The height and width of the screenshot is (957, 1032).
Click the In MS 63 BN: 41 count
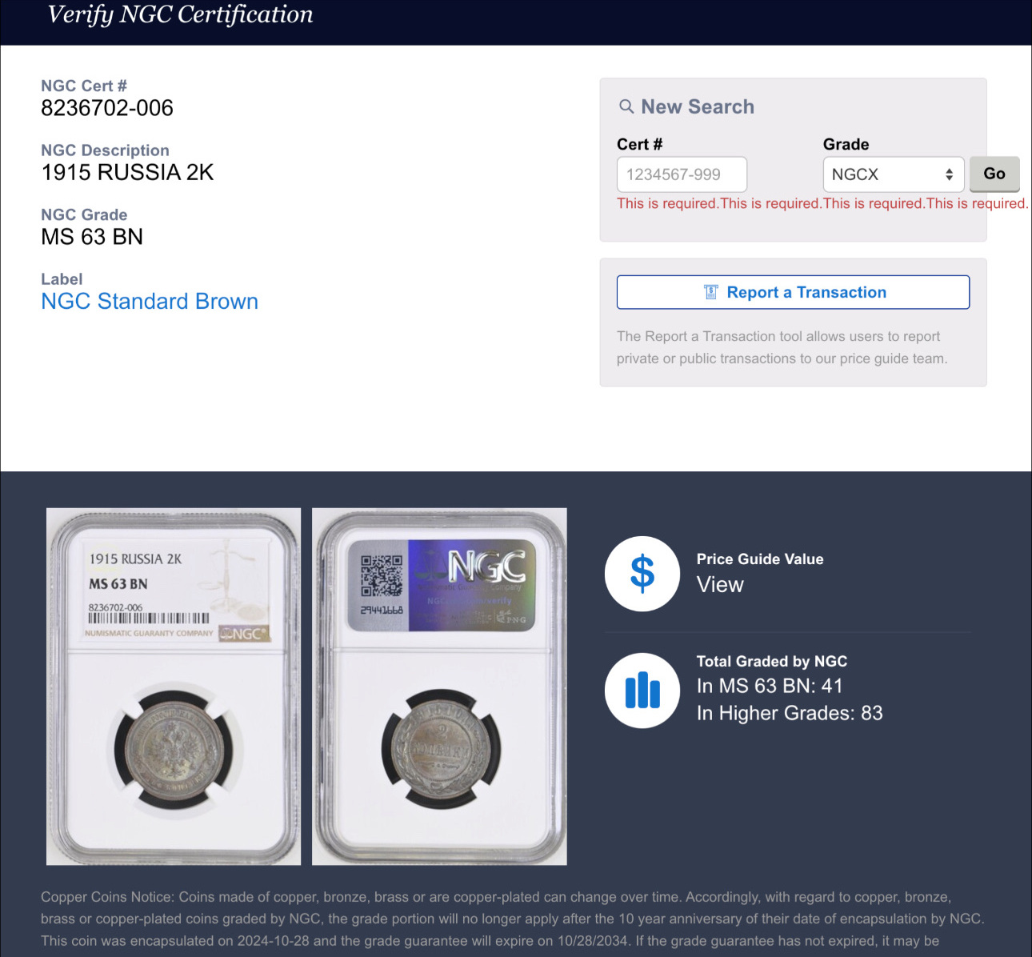[770, 686]
